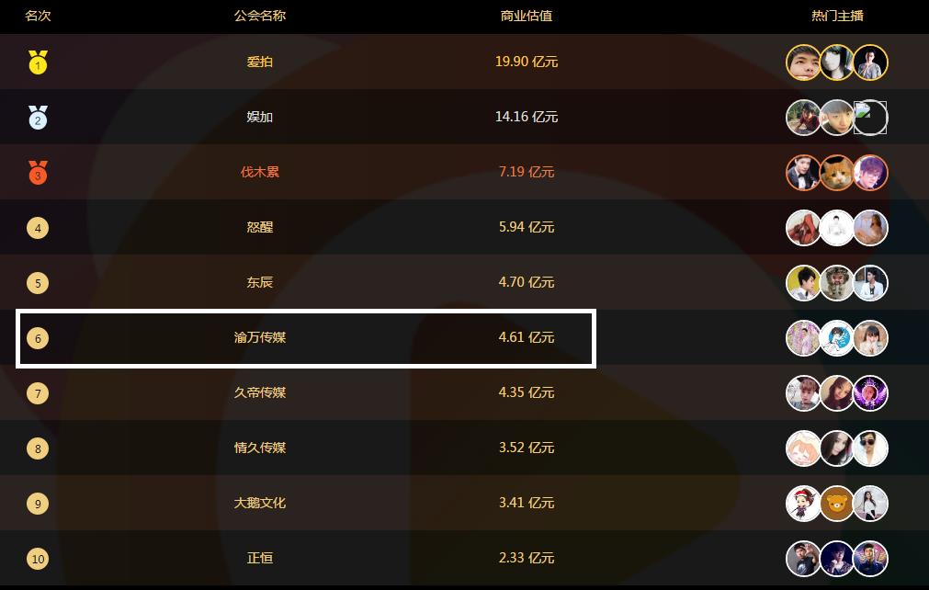Click the bronze medal rank 3 icon

38,173
